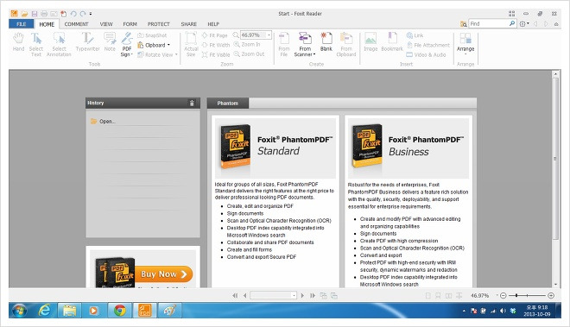The height and width of the screenshot is (327, 570).
Task: Go to the first page in the status bar
Action: click(235, 296)
